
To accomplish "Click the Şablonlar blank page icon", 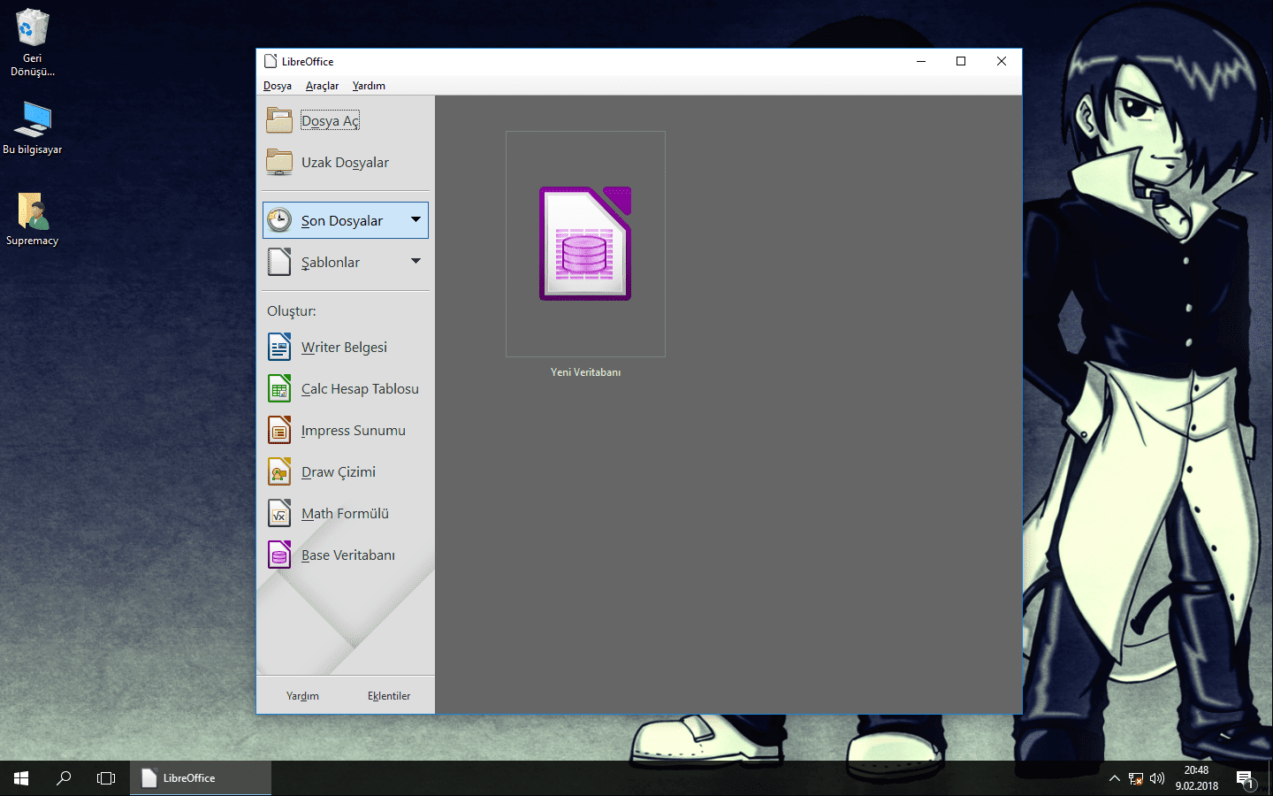I will [x=279, y=262].
